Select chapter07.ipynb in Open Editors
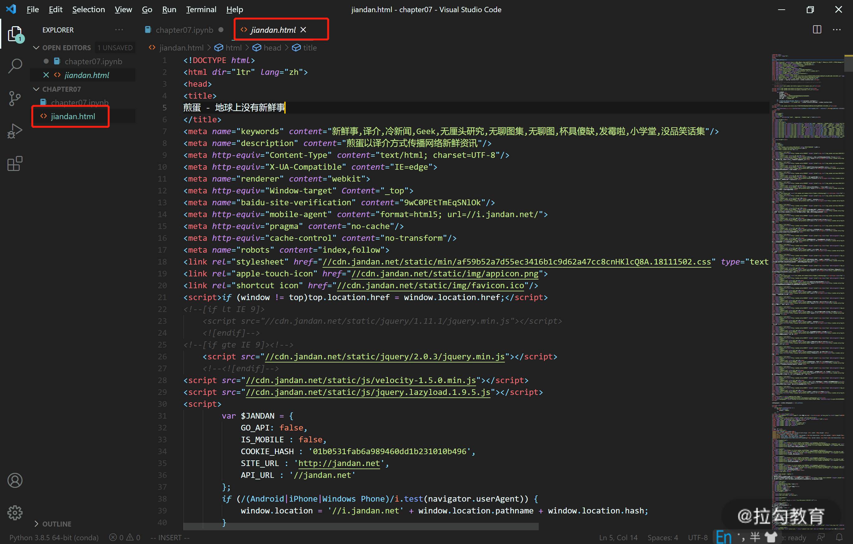853x544 pixels. pos(93,61)
